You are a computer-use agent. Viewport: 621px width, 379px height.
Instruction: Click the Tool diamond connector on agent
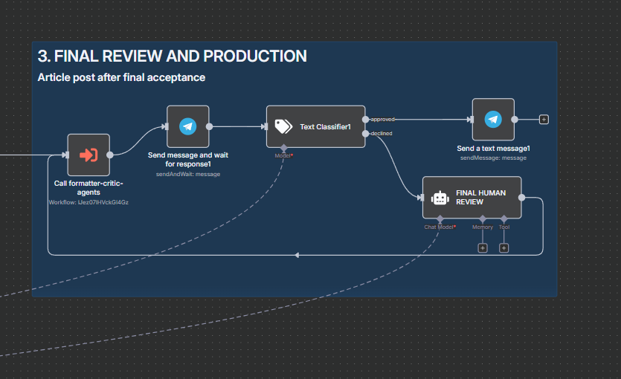[503, 219]
